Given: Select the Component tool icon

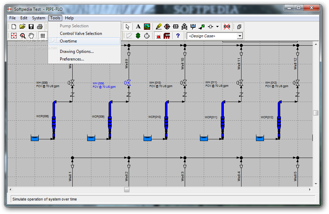Looking at the screenshot, I should tap(176, 27).
